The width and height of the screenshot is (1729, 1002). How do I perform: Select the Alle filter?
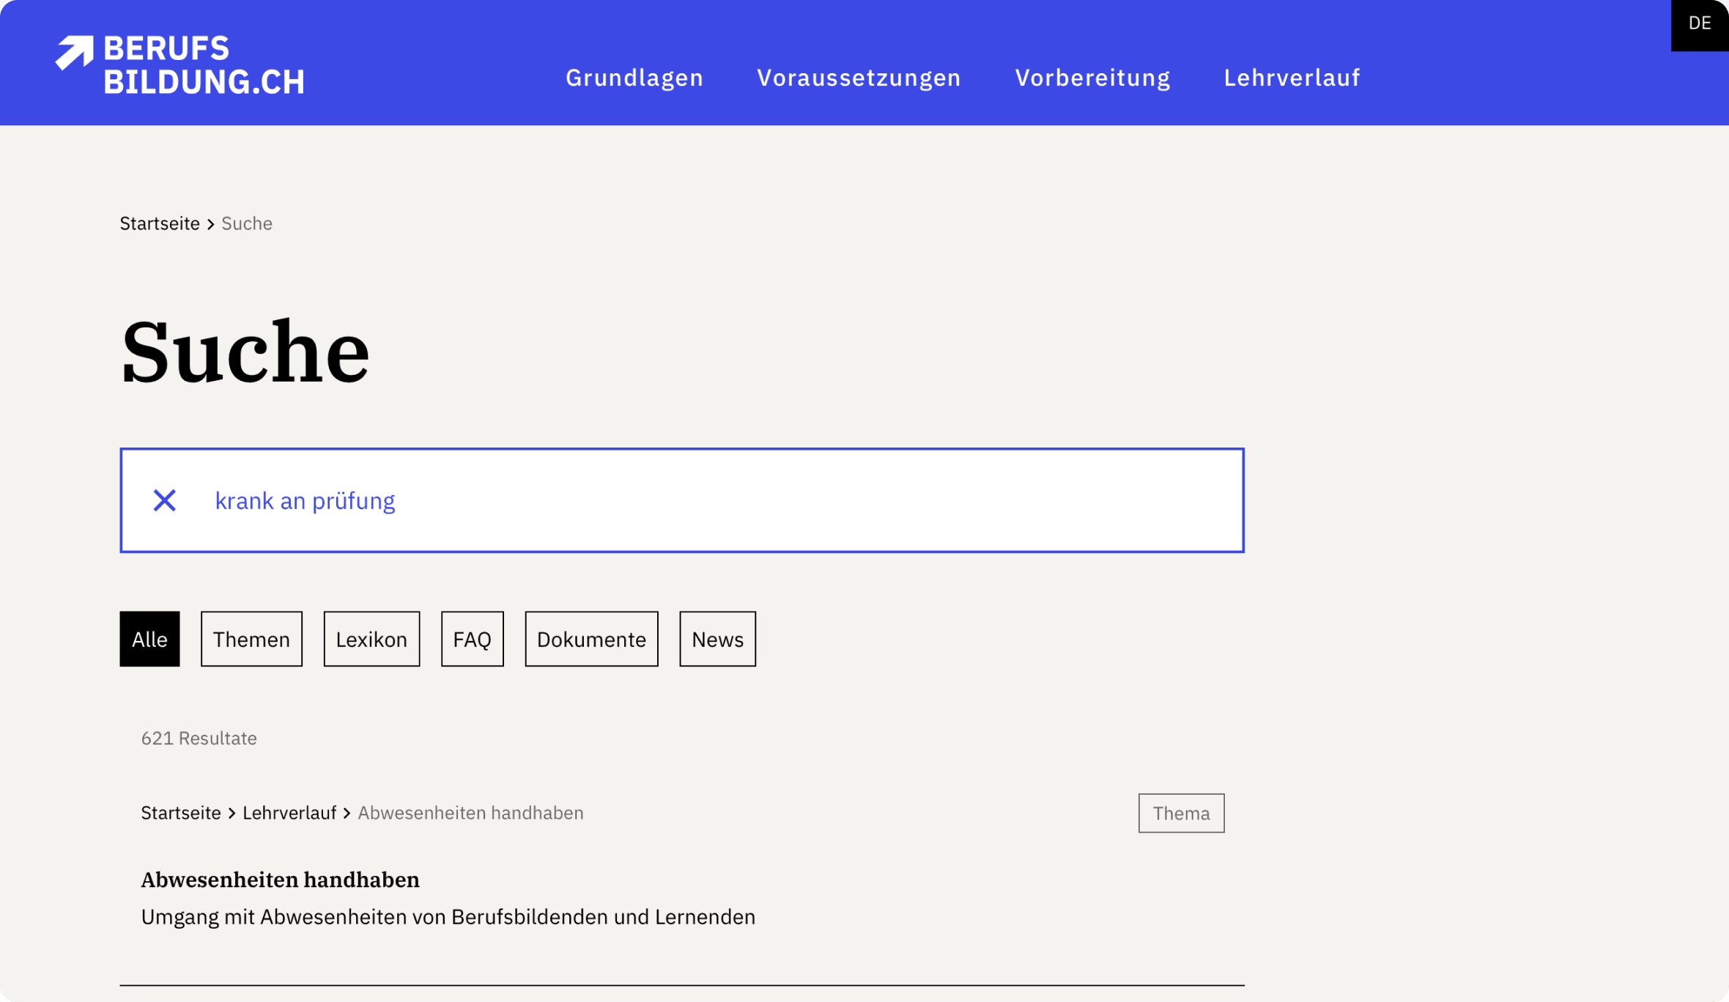(149, 639)
